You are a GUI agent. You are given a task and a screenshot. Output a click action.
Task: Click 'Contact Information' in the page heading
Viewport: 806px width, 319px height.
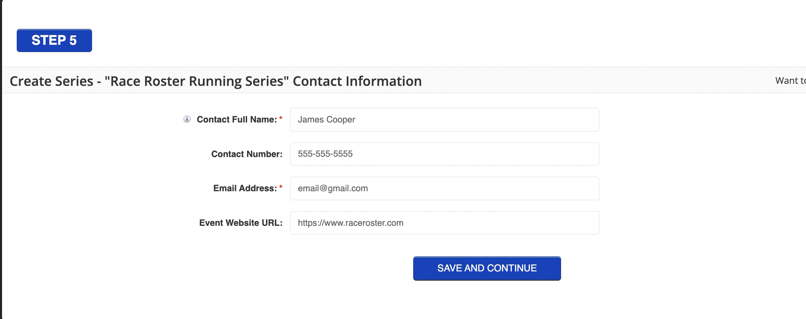click(x=357, y=81)
